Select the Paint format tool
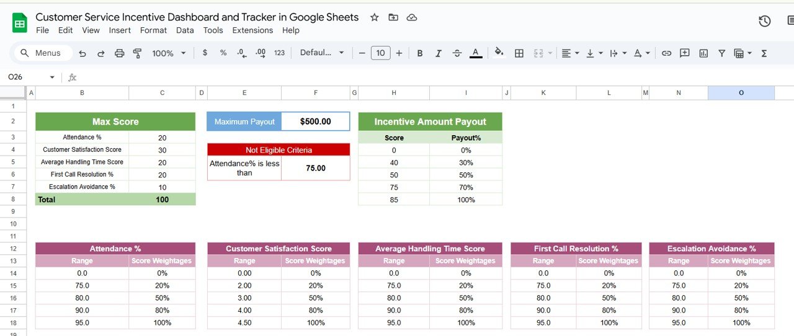Image resolution: width=794 pixels, height=336 pixels. point(138,53)
